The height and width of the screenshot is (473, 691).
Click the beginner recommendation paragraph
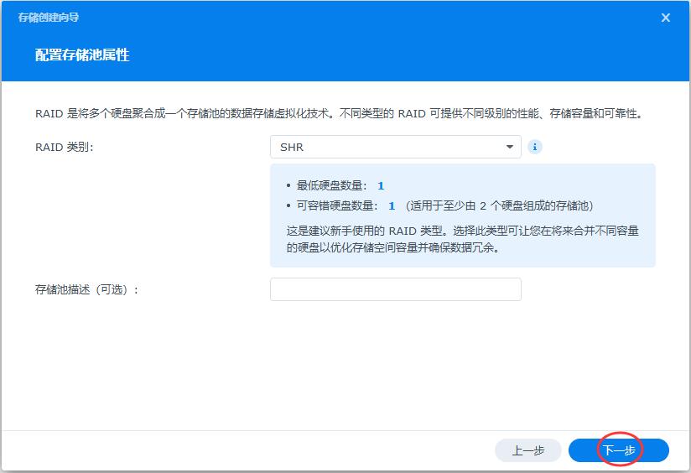(462, 239)
